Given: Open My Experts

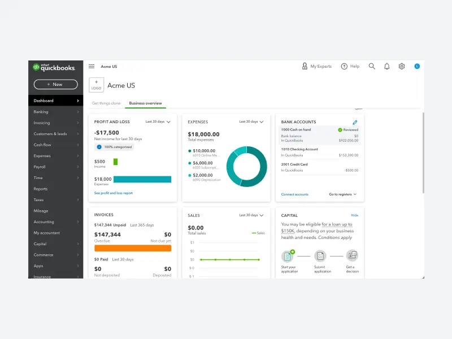Looking at the screenshot, I should 316,66.
